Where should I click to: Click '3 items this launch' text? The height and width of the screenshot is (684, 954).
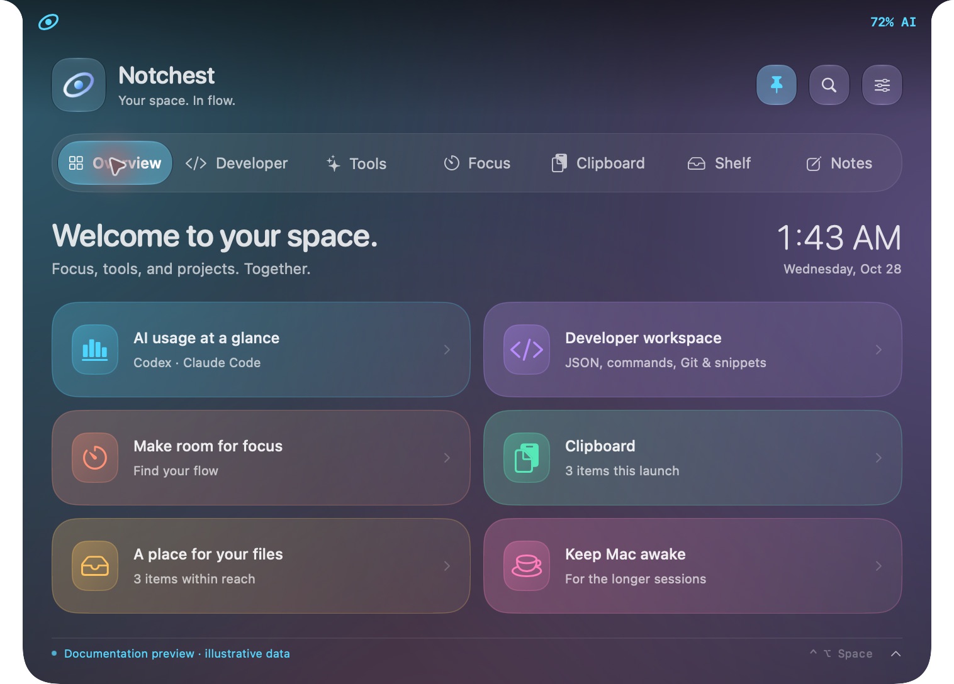[622, 471]
